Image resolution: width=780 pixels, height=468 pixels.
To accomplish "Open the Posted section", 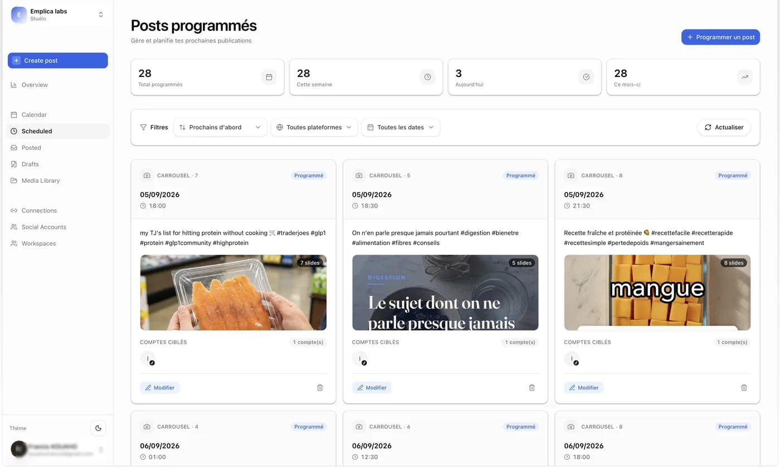I will pyautogui.click(x=58, y=148).
